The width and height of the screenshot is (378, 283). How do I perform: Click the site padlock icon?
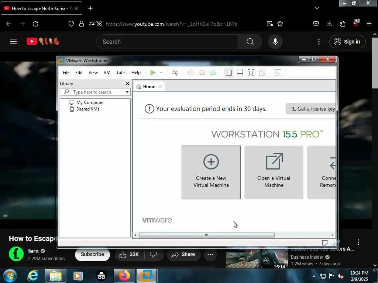(82, 24)
